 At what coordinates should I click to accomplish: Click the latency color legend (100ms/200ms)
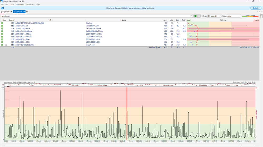click(x=250, y=16)
